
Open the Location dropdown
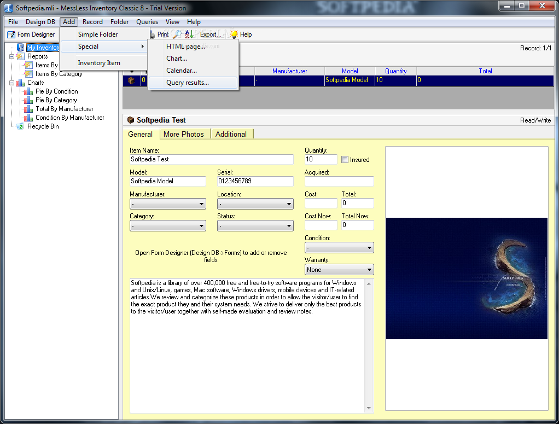[255, 204]
